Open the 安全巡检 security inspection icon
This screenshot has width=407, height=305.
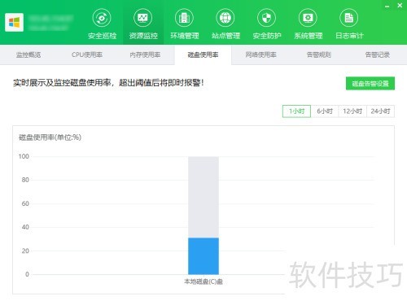coord(102,18)
